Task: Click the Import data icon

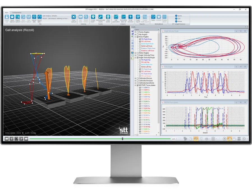Action: click(x=34, y=17)
